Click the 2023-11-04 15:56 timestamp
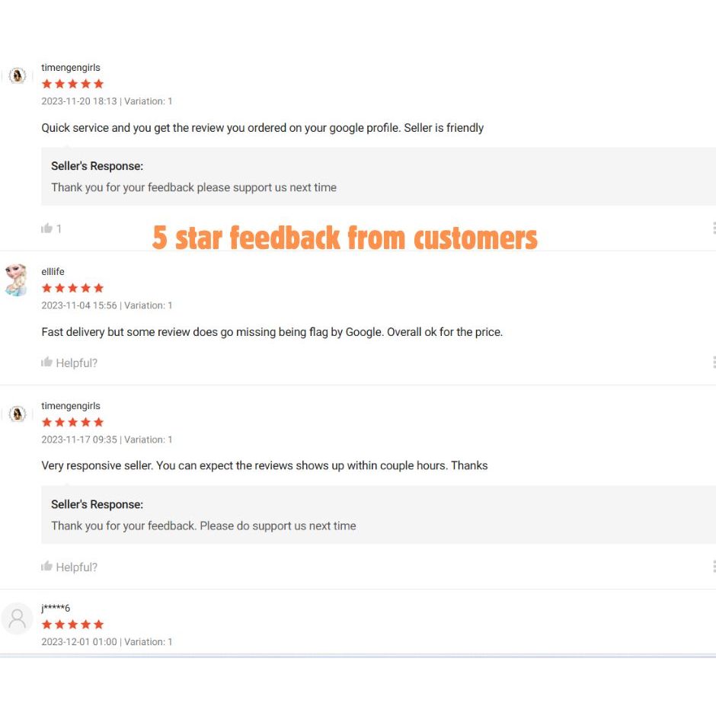 click(x=79, y=305)
